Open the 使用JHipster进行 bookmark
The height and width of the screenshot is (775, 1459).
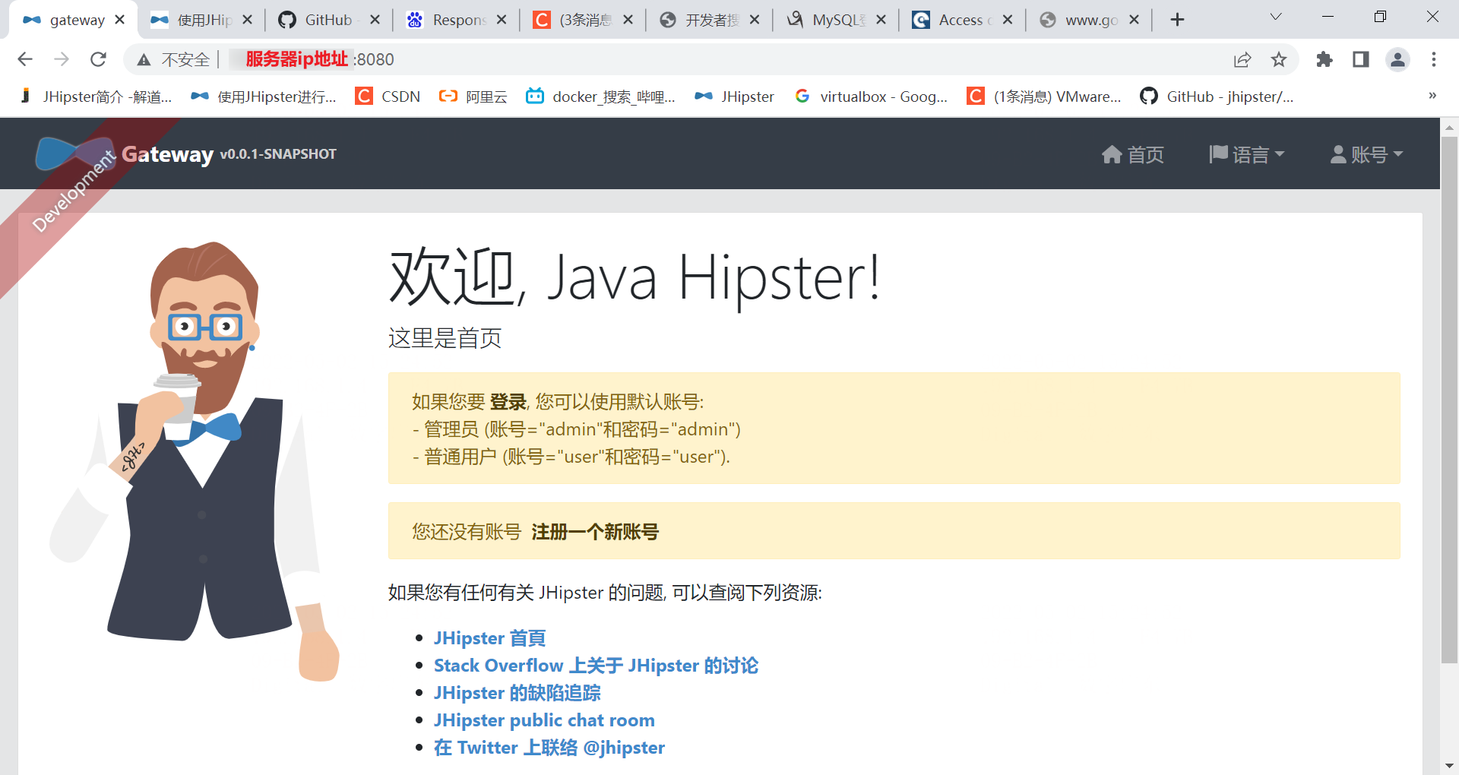pyautogui.click(x=264, y=96)
